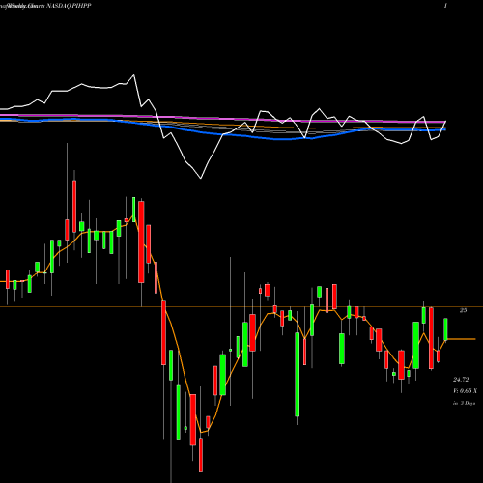Click the NASDAQ PIHPP chart title
483x483 pixels.
pyautogui.click(x=69, y=6)
